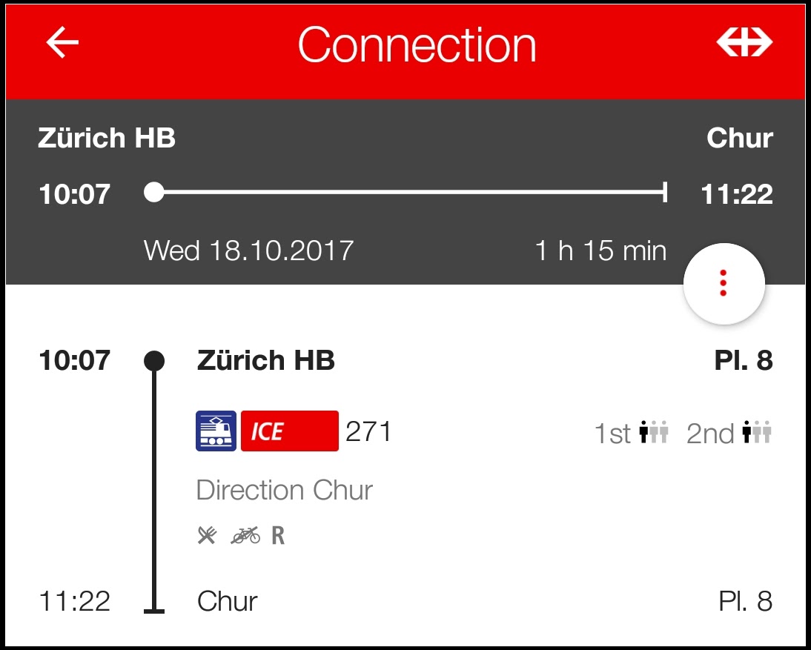811x650 pixels.
Task: Tap the 1 h 15 min duration
Action: pyautogui.click(x=600, y=251)
